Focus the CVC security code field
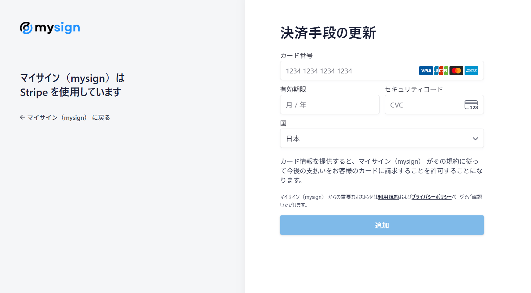531x293 pixels. [422, 104]
